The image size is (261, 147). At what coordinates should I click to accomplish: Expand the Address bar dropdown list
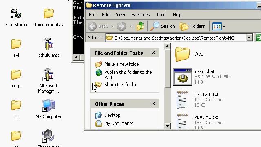(249, 38)
